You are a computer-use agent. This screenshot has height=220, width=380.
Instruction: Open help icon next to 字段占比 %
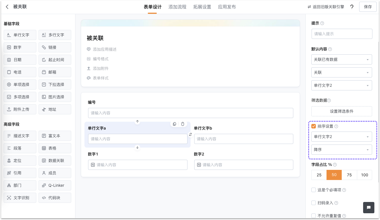(x=335, y=165)
